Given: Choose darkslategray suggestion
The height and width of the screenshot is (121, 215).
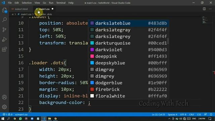Looking at the screenshot, I should click(x=128, y=30).
